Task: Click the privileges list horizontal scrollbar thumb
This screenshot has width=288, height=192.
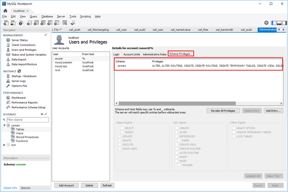Action: pyautogui.click(x=177, y=103)
